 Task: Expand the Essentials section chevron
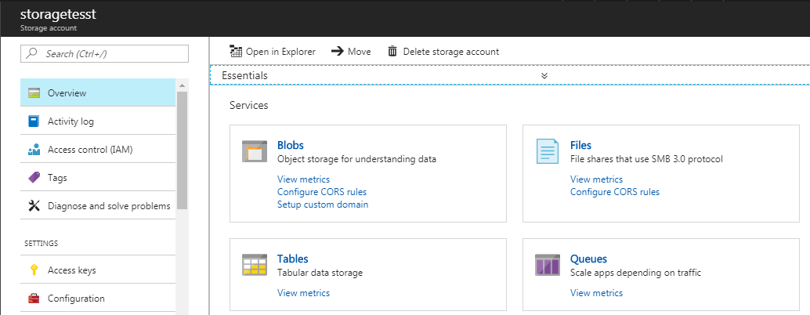coord(544,75)
